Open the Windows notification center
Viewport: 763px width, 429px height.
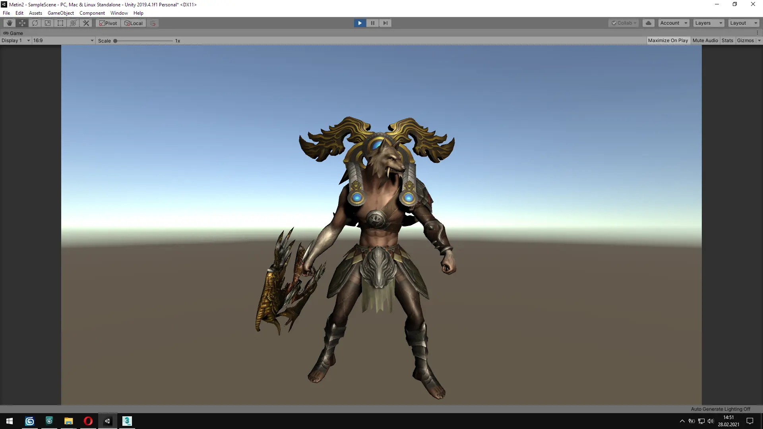tap(750, 421)
